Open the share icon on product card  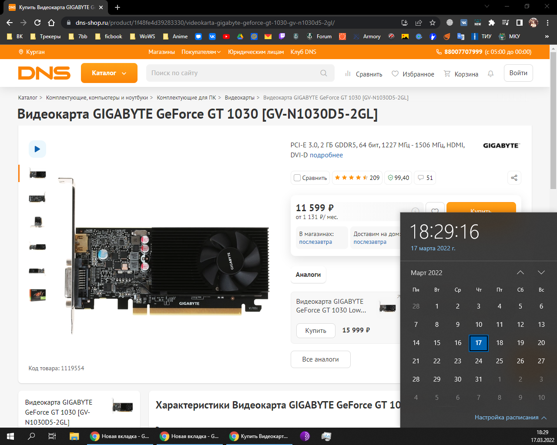(x=514, y=178)
